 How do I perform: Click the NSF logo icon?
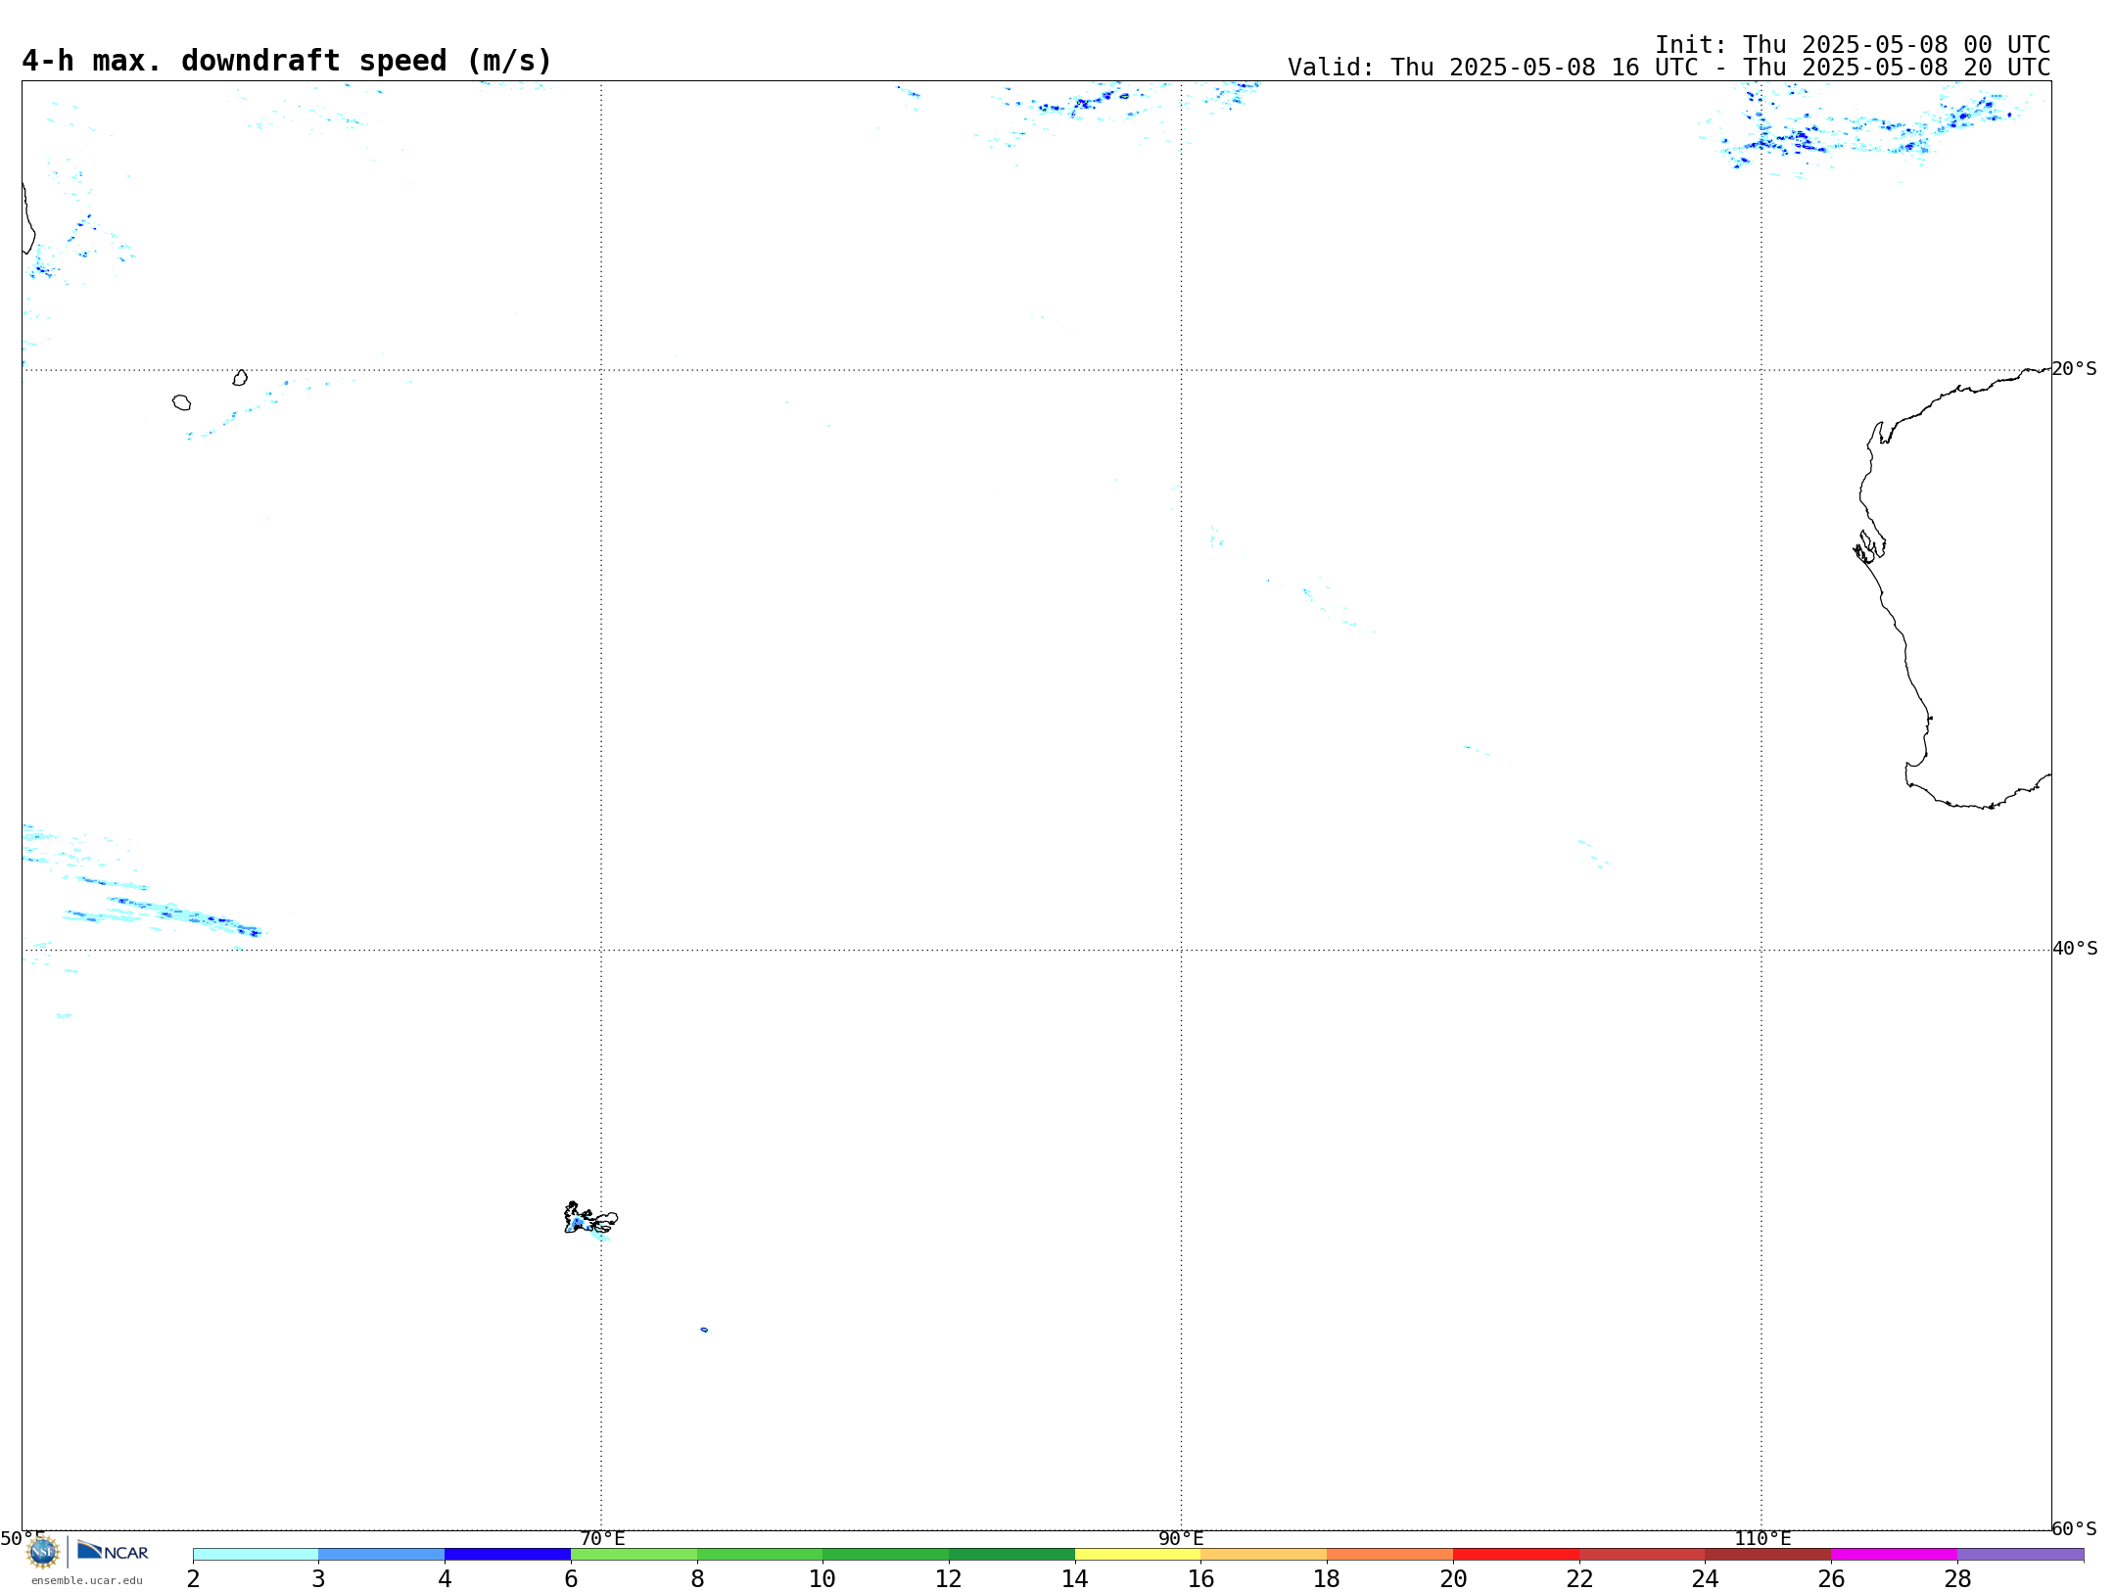pyautogui.click(x=43, y=1552)
